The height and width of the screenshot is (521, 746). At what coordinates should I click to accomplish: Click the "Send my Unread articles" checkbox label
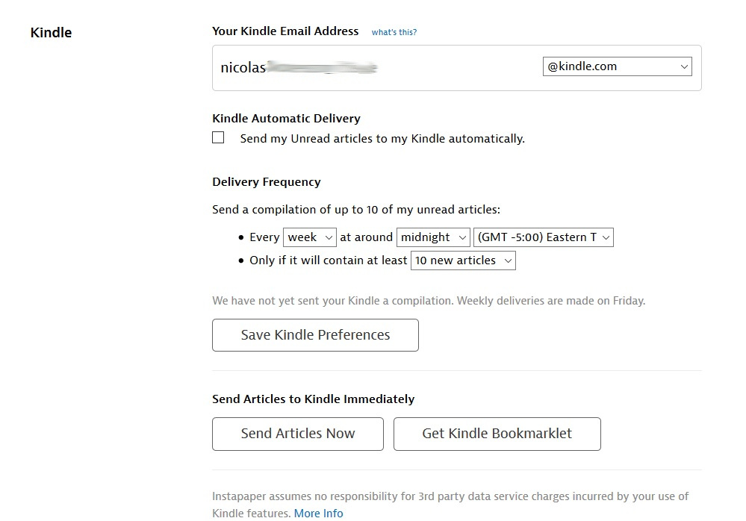[x=382, y=139]
